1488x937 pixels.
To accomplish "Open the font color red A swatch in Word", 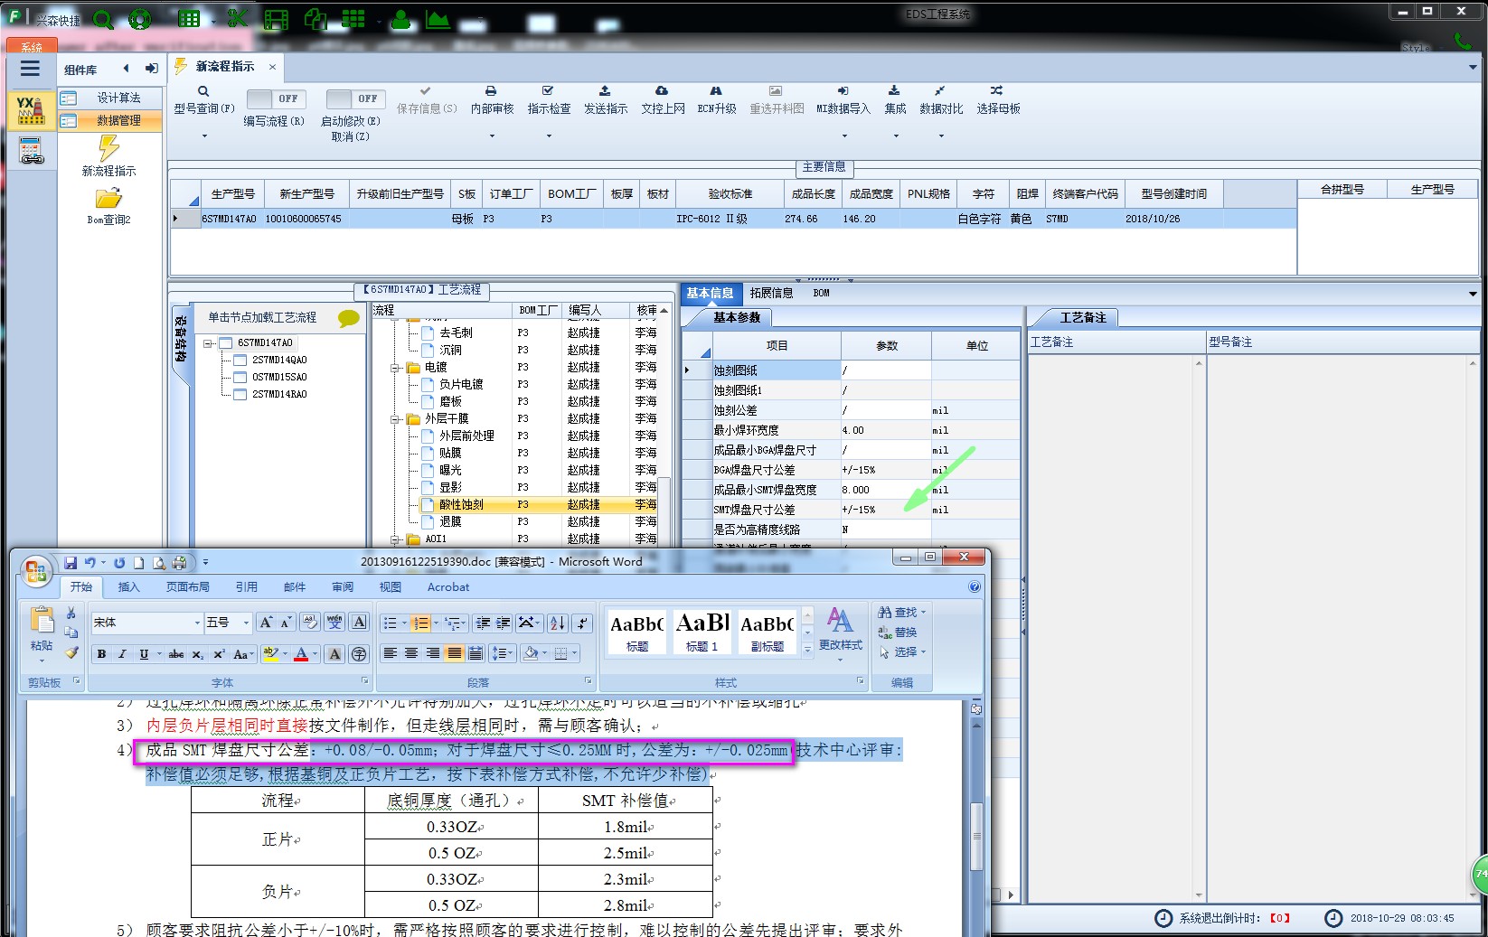I will 302,654.
